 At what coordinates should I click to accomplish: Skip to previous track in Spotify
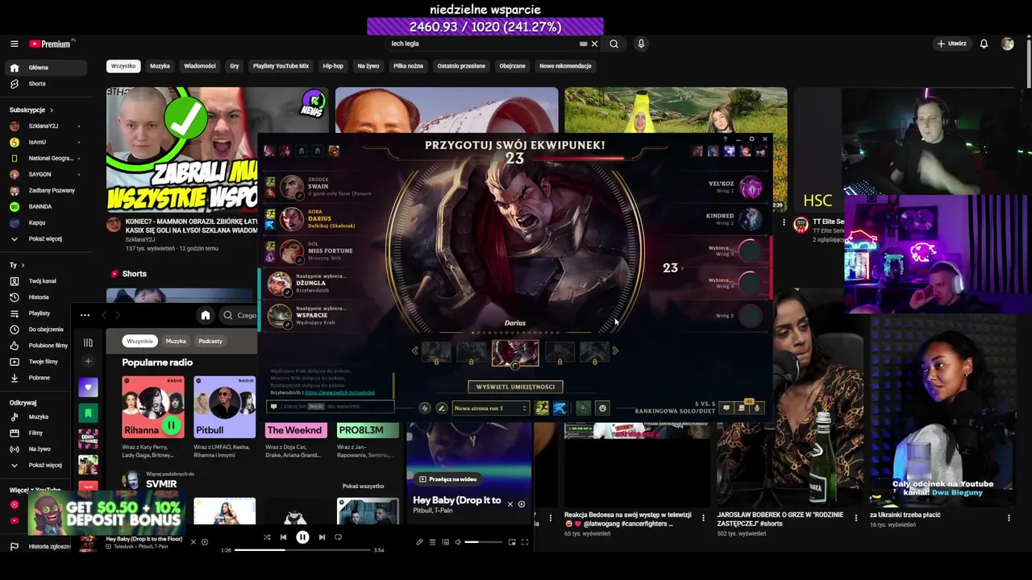283,537
